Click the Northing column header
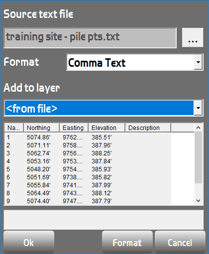This screenshot has width=209, height=254. (41, 127)
